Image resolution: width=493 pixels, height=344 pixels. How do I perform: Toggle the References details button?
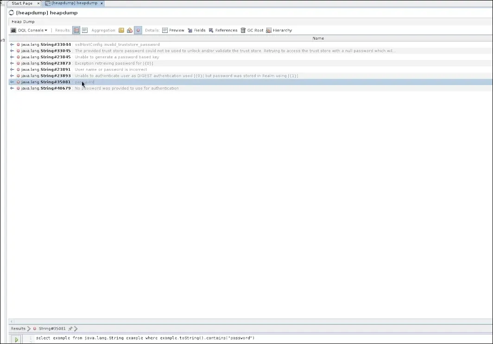223,31
